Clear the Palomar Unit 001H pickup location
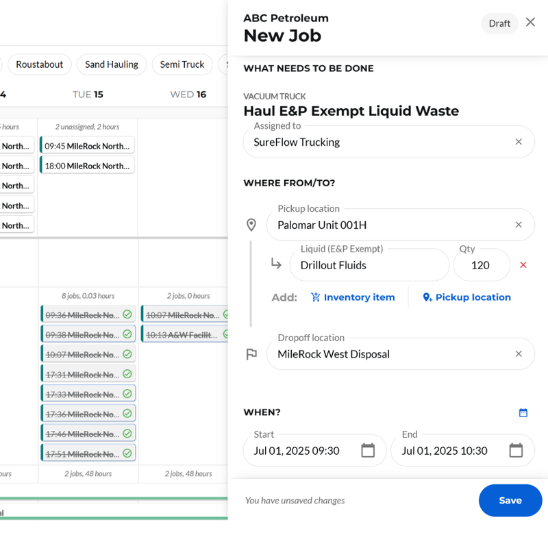Screen dimensions: 548x548 519,225
